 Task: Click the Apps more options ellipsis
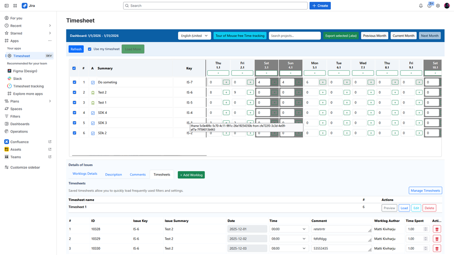click(50, 41)
